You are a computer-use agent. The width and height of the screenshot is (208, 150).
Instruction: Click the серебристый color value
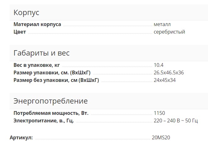click(169, 32)
